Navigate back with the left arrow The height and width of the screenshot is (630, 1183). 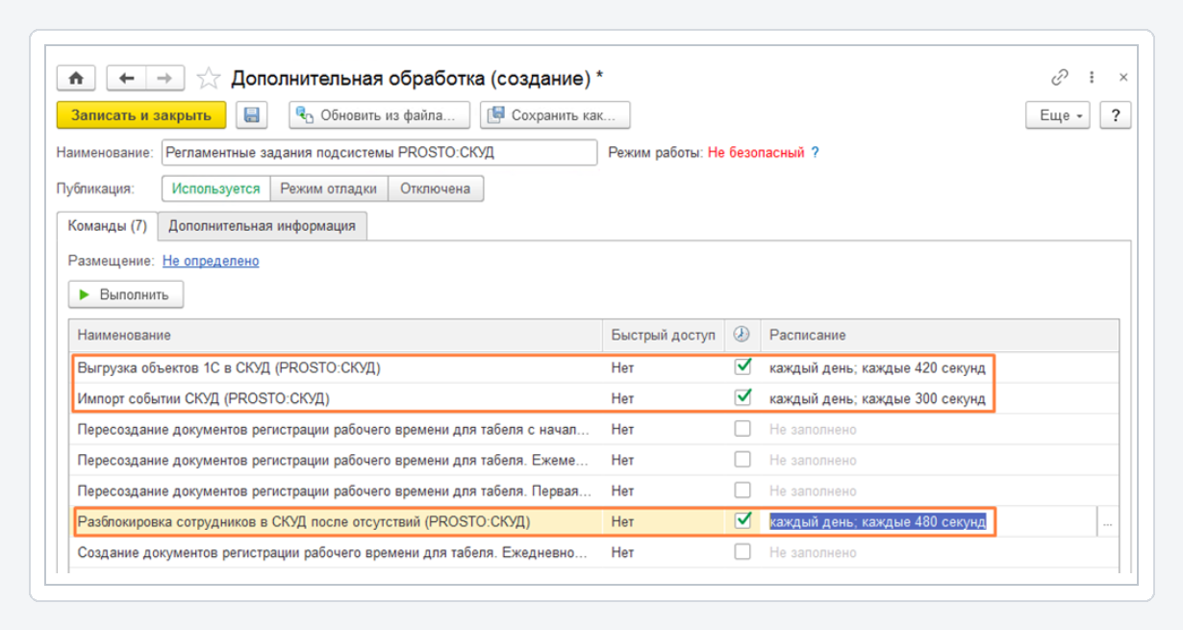(x=125, y=77)
